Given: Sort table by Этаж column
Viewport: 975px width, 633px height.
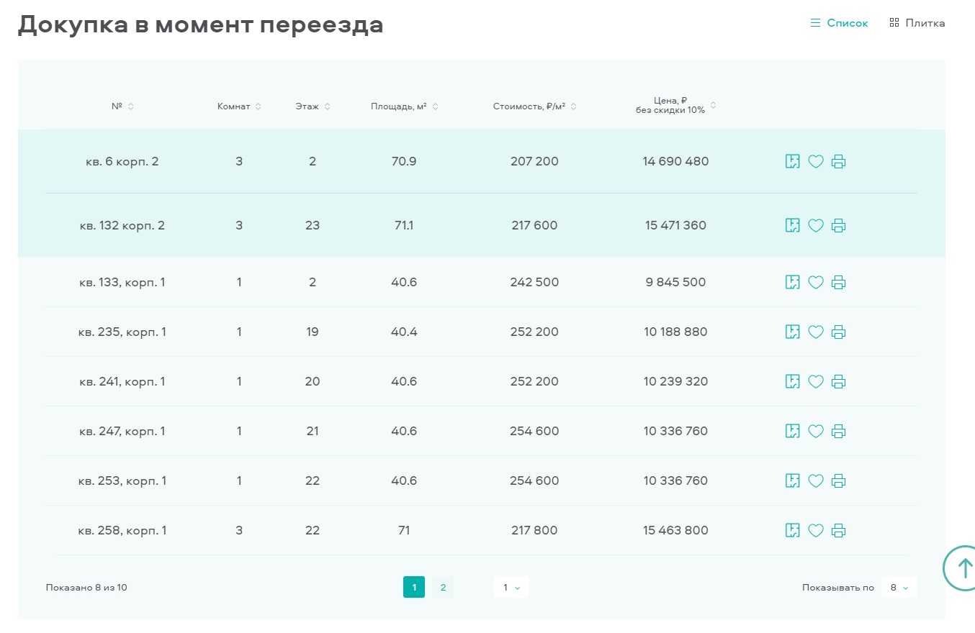Looking at the screenshot, I should [313, 106].
